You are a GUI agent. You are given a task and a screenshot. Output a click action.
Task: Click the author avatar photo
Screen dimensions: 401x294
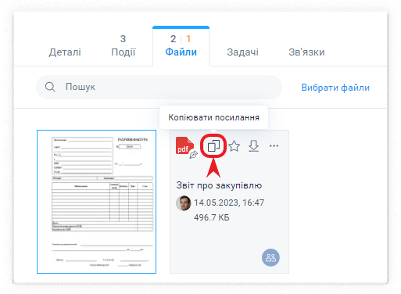pyautogui.click(x=184, y=203)
